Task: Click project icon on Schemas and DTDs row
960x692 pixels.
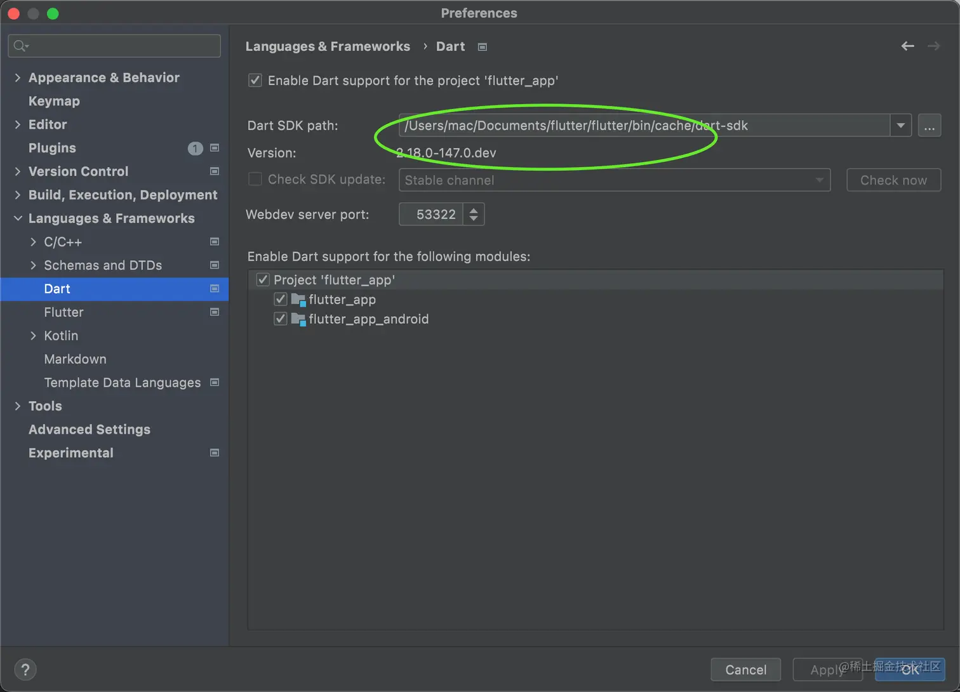Action: (x=215, y=265)
